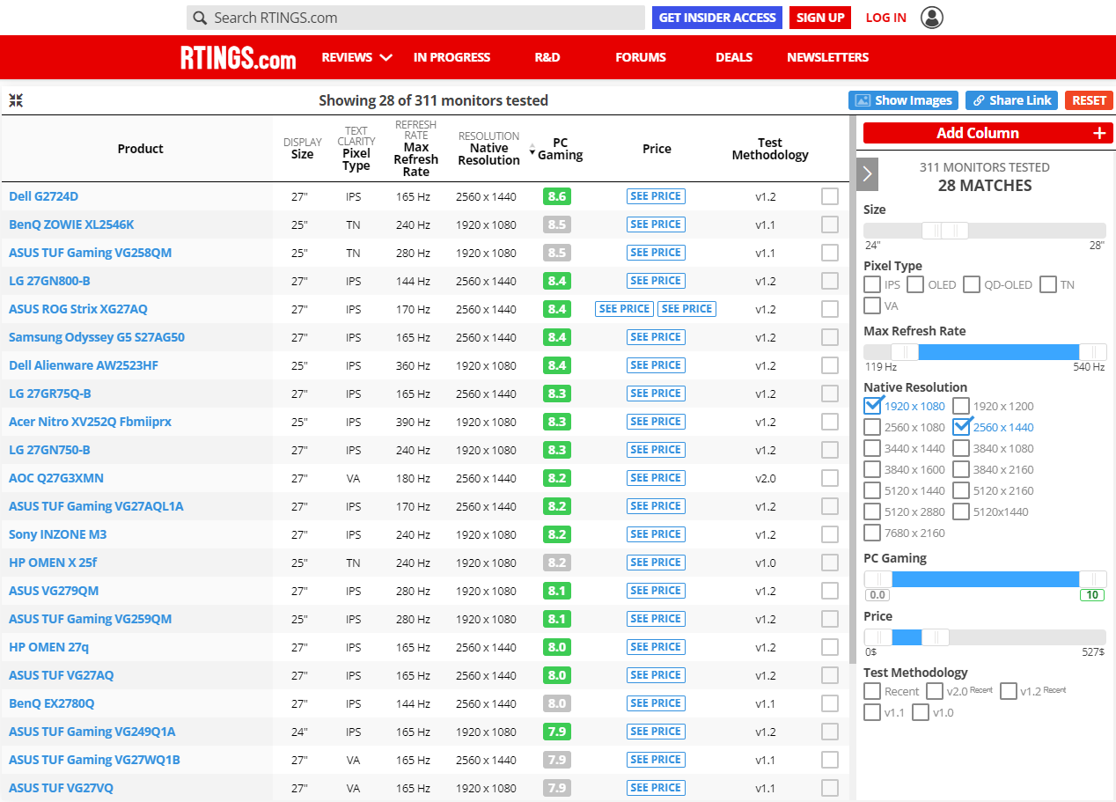Viewport: 1116px width, 802px height.
Task: Check the Recent test methodology box
Action: tap(872, 691)
